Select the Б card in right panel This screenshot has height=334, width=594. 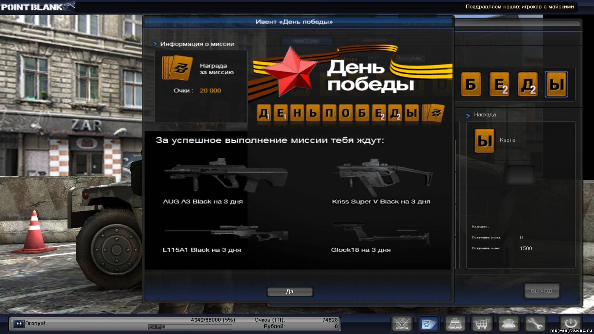(x=471, y=84)
